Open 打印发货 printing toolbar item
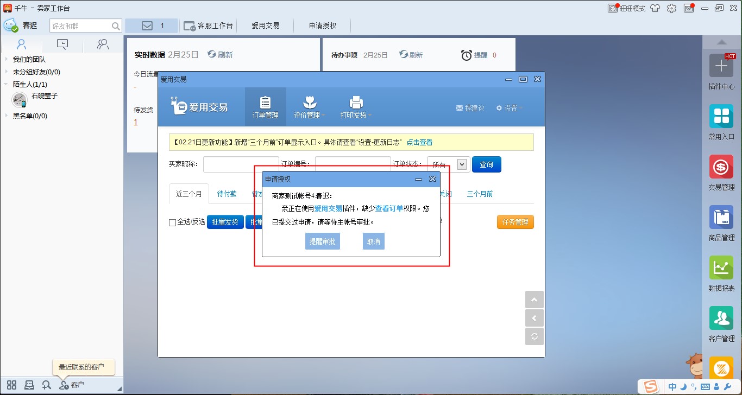This screenshot has width=742, height=395. coord(356,107)
